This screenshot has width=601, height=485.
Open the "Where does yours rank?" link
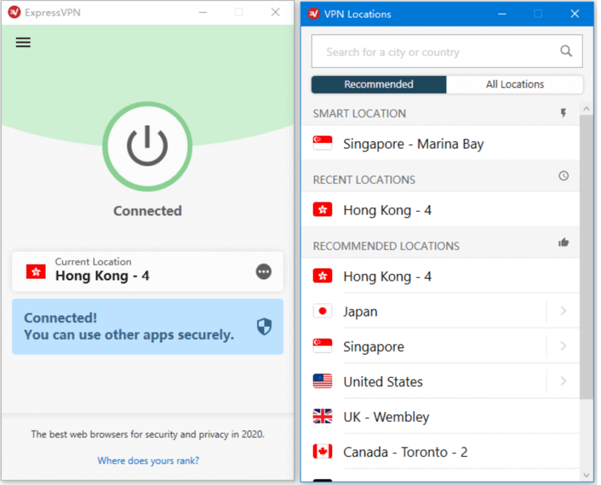click(x=148, y=460)
